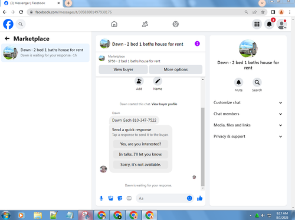Send quick reply Yes, are you interested?
295x220 pixels.
pyautogui.click(x=140, y=144)
